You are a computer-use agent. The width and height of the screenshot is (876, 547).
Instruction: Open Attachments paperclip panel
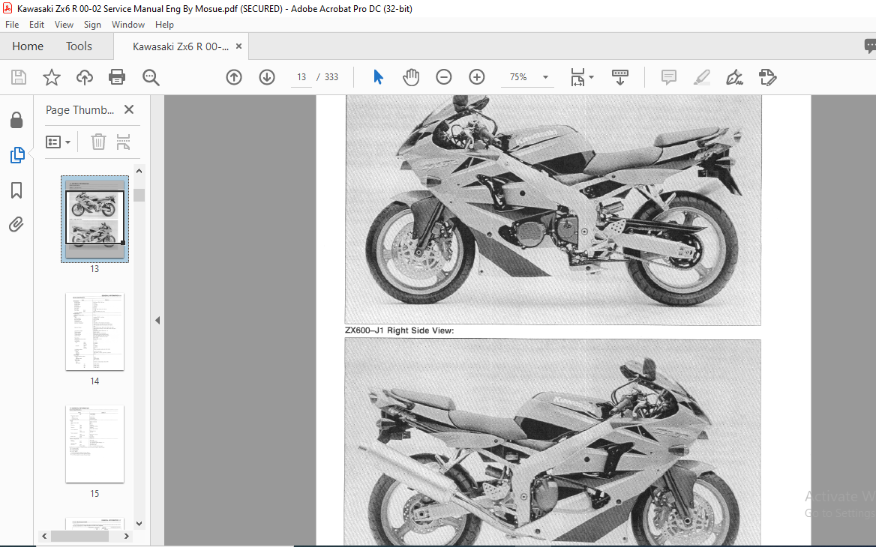click(16, 225)
